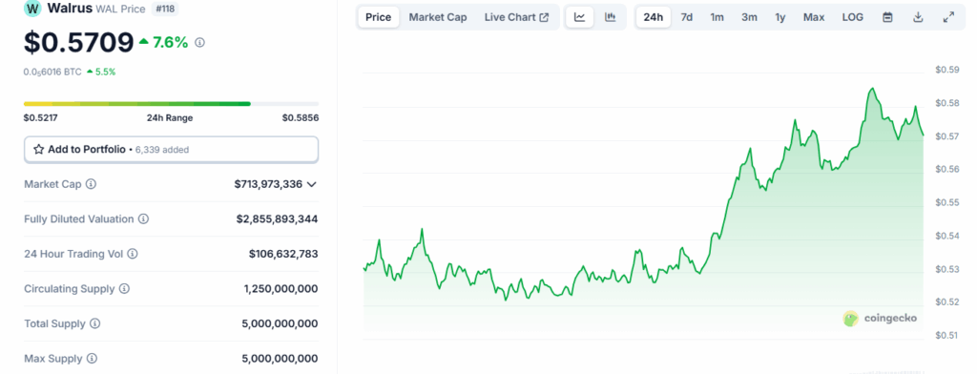
Task: Select the 1y time range
Action: [x=780, y=17]
